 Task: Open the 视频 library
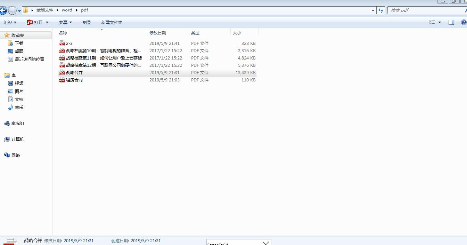tap(19, 83)
